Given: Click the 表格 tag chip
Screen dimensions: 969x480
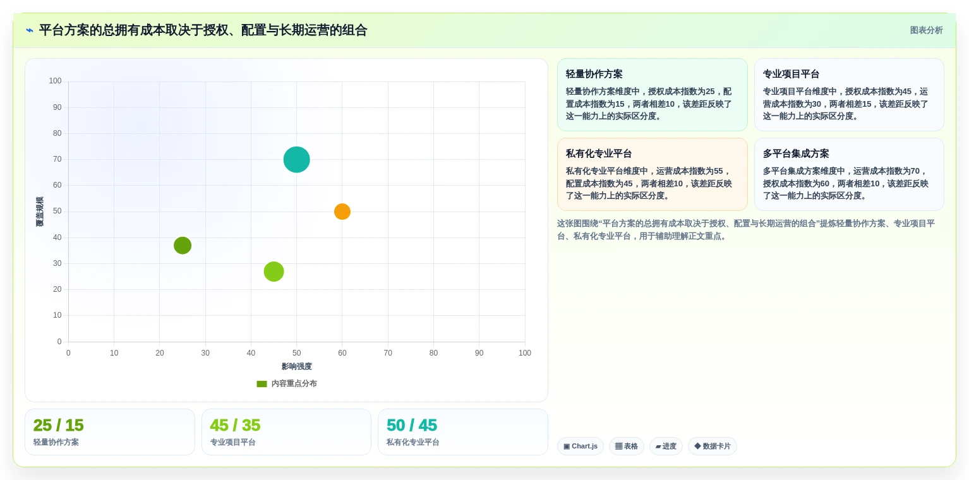Looking at the screenshot, I should coord(627,447).
